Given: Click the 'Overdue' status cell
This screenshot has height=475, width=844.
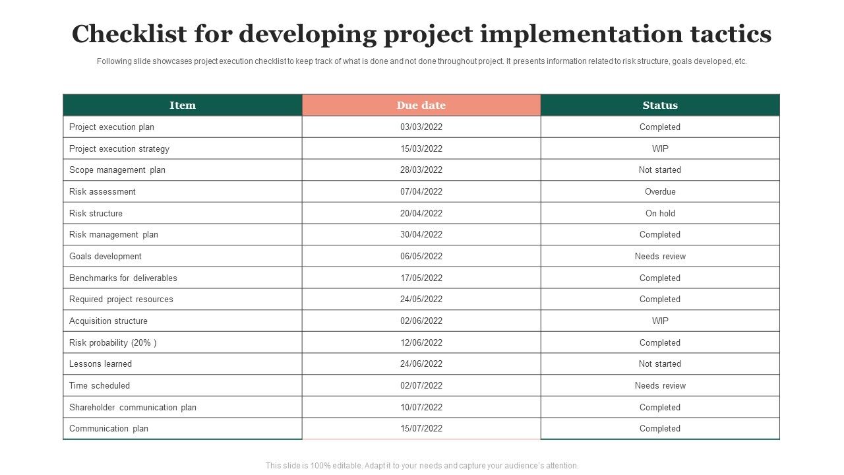Looking at the screenshot, I should pyautogui.click(x=660, y=192).
